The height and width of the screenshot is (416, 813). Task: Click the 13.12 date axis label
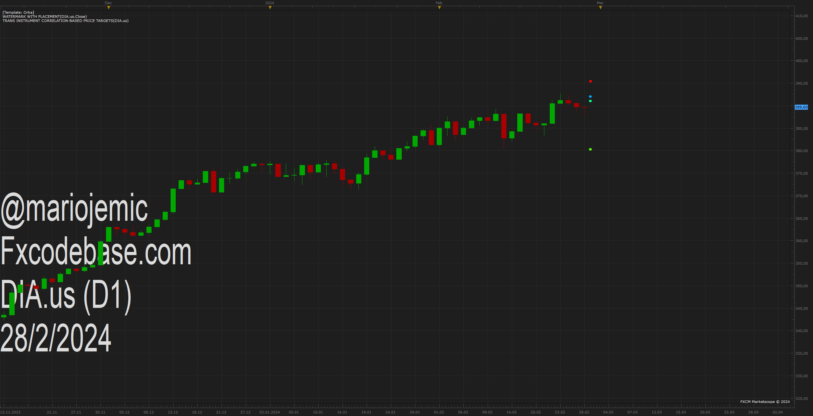coord(173,412)
